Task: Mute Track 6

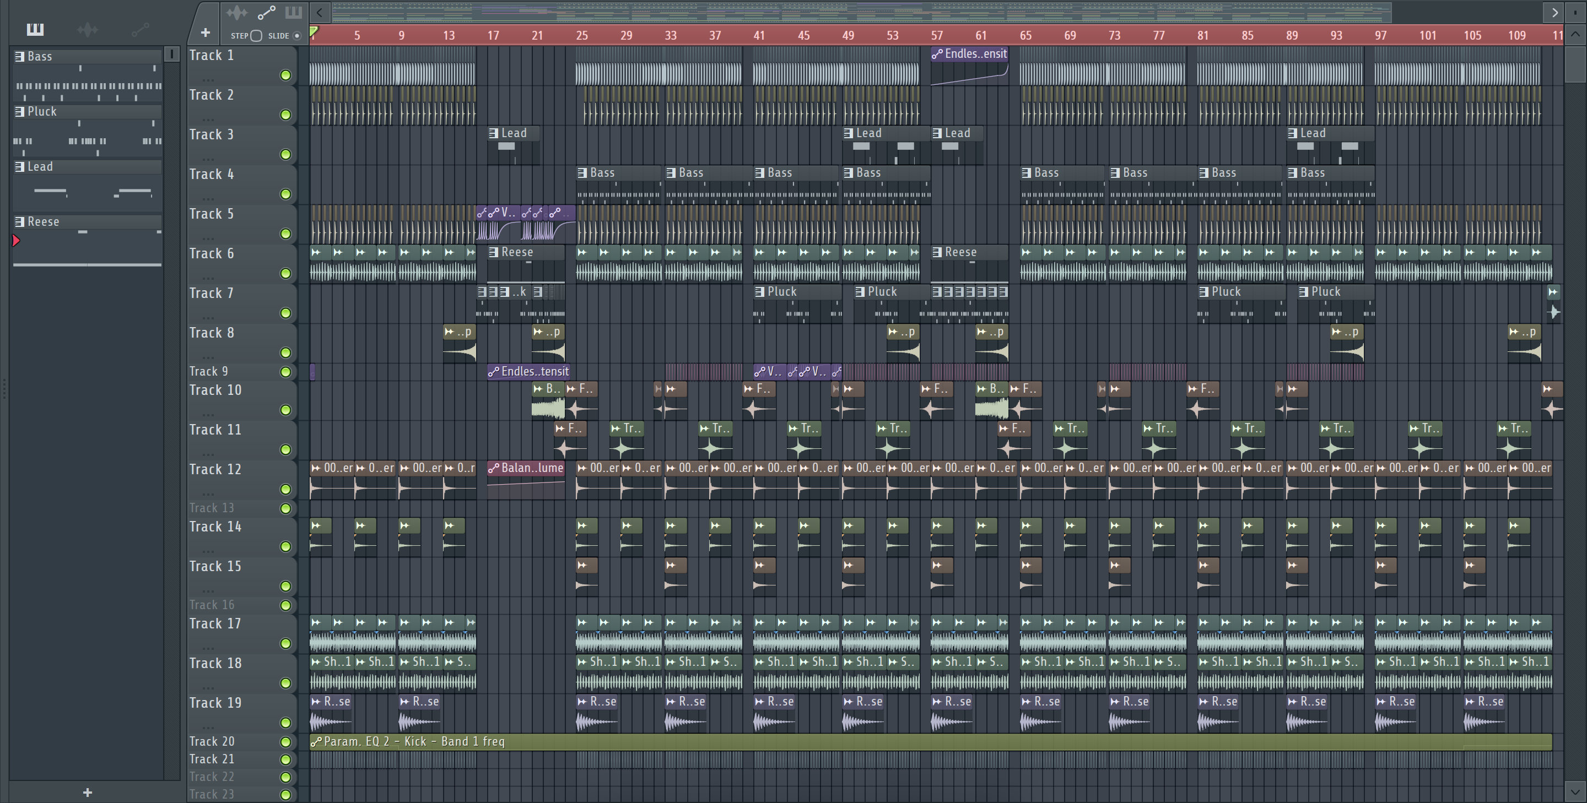Action: point(285,273)
